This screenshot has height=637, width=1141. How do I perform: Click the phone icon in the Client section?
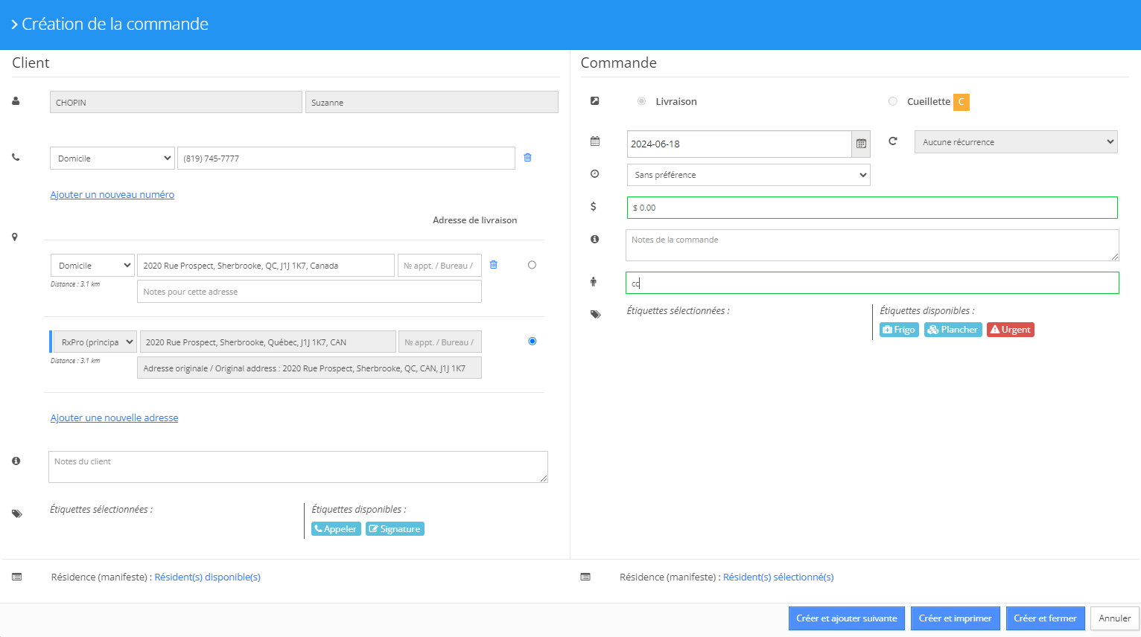16,157
